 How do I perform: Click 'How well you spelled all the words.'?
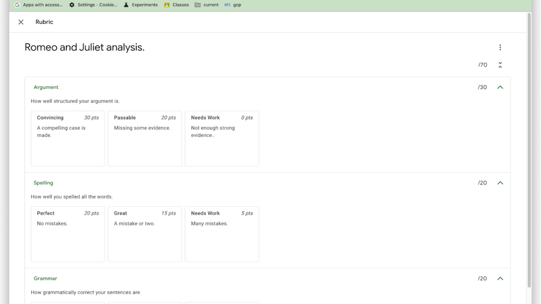72,197
